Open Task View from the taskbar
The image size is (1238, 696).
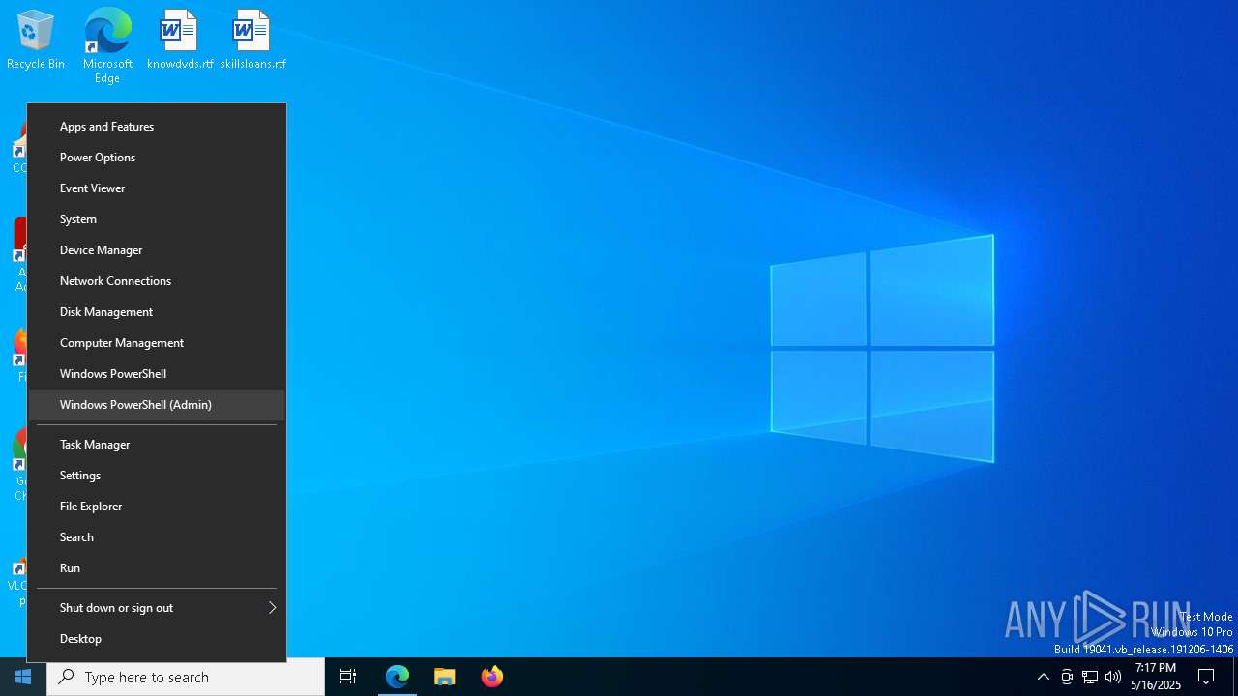(x=348, y=677)
